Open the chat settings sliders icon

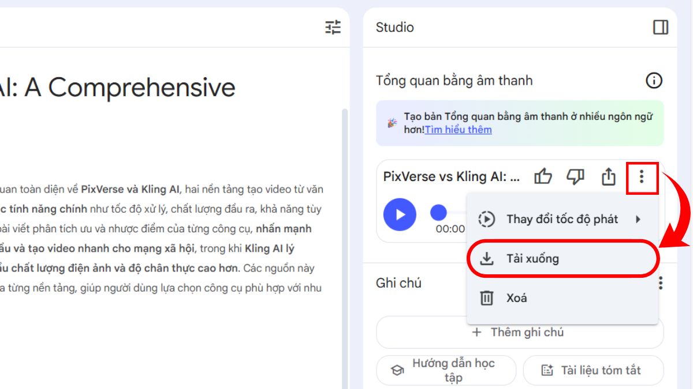tap(333, 27)
